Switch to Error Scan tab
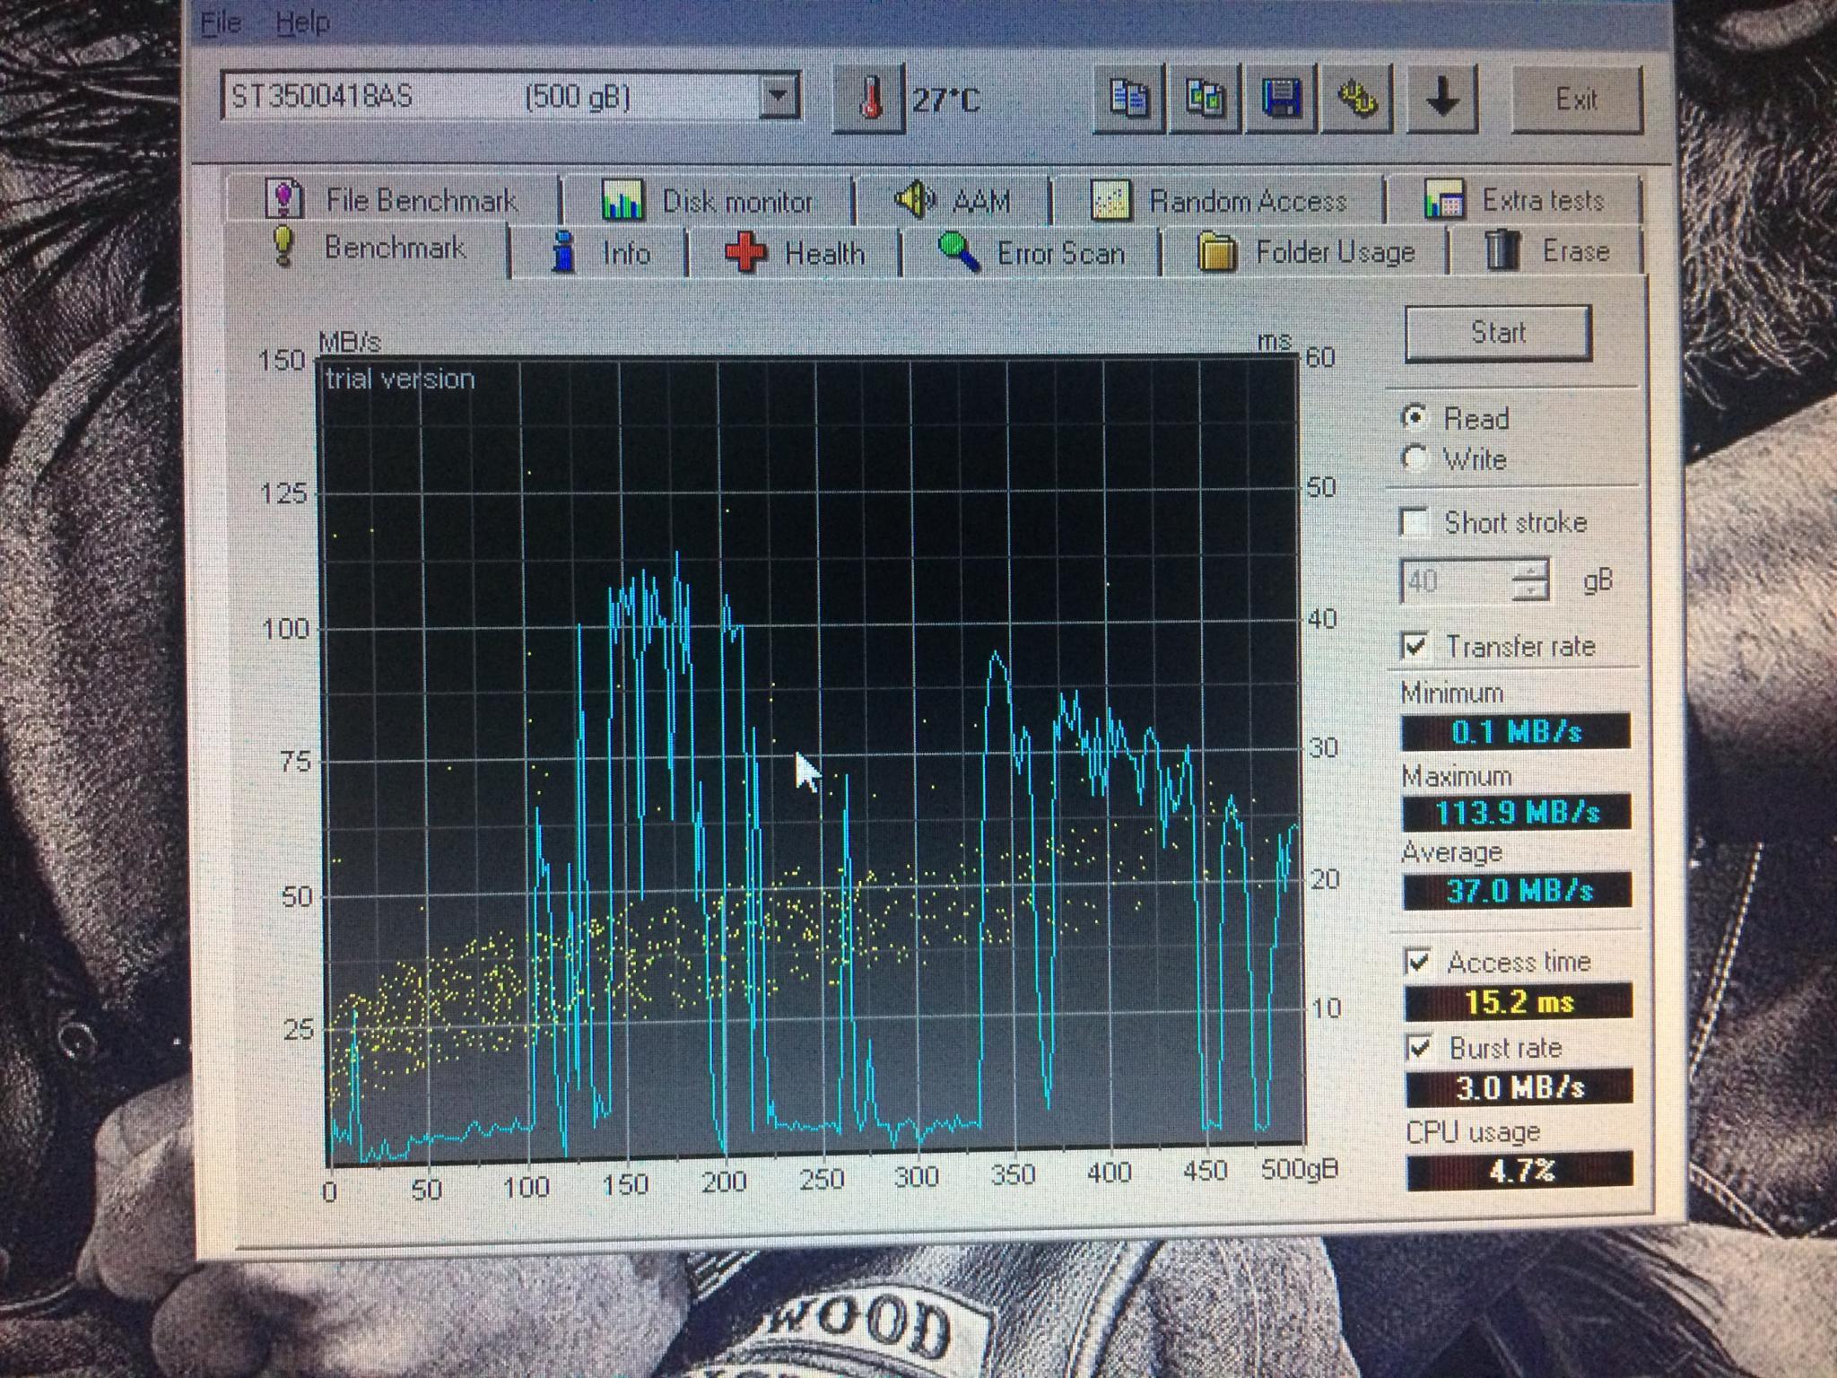The height and width of the screenshot is (1378, 1837). pyautogui.click(x=1032, y=253)
